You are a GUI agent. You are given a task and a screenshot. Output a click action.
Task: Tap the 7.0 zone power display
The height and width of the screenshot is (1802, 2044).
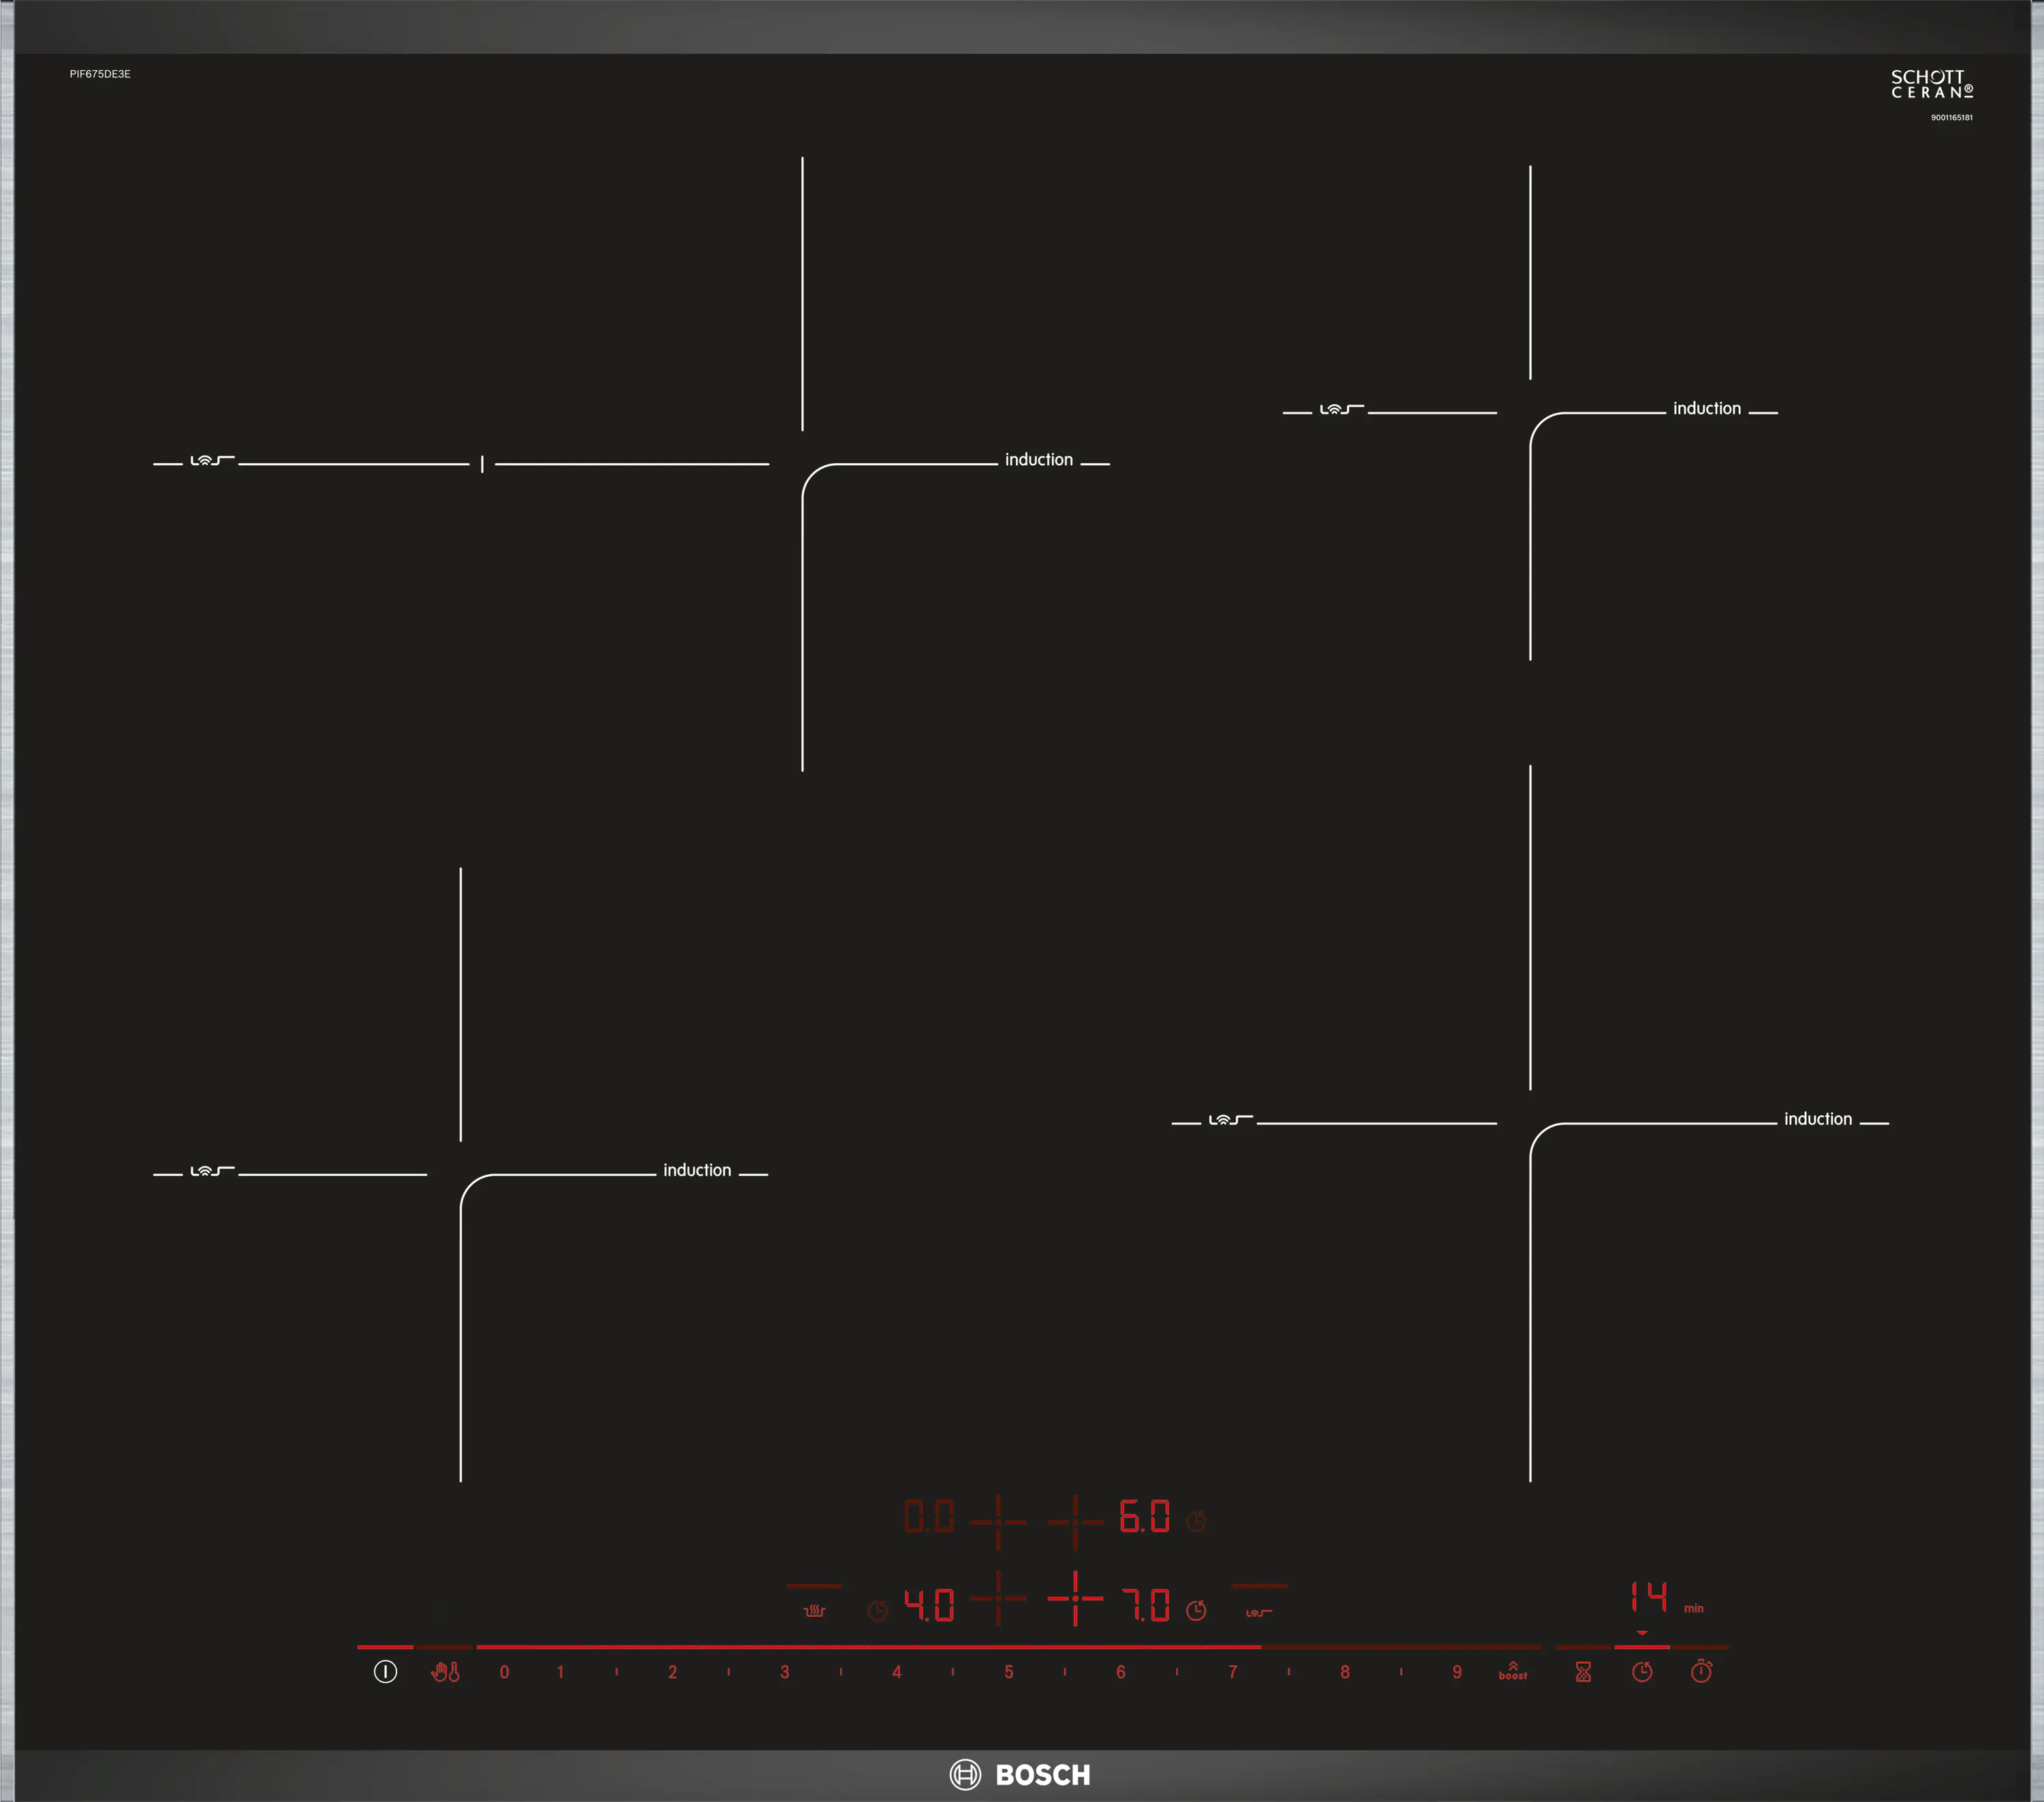click(x=1146, y=1605)
